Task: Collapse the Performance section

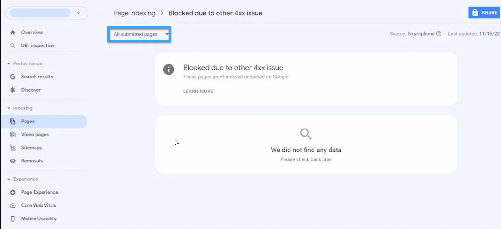Action: pos(9,63)
